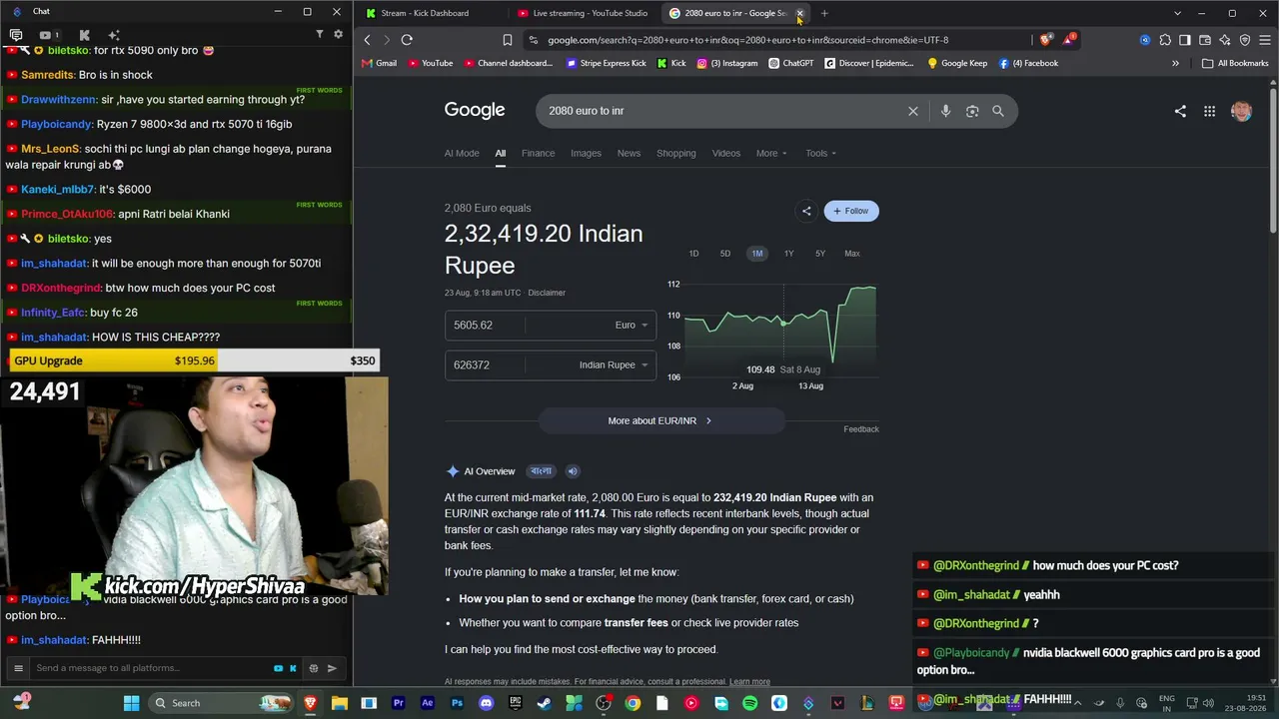
Task: Toggle the browser sidebar panel
Action: tap(1185, 40)
